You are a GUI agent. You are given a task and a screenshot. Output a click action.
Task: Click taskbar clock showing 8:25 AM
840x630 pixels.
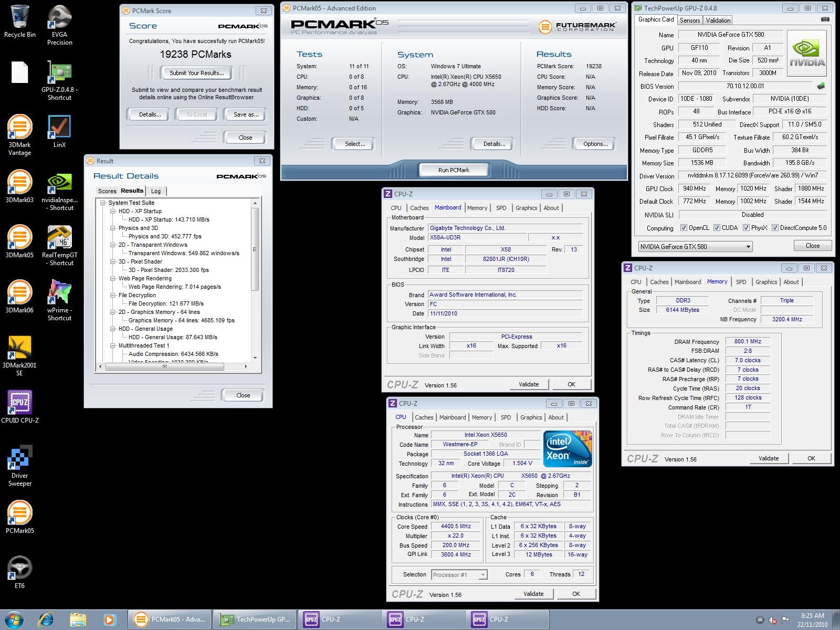(812, 620)
